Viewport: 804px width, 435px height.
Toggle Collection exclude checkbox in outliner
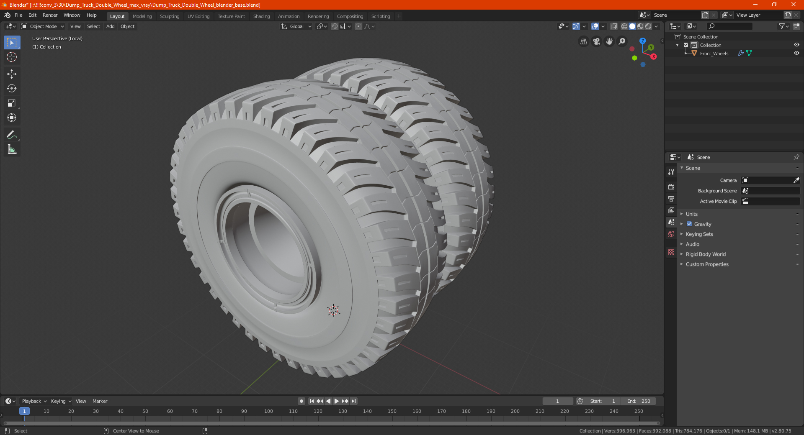(x=686, y=45)
